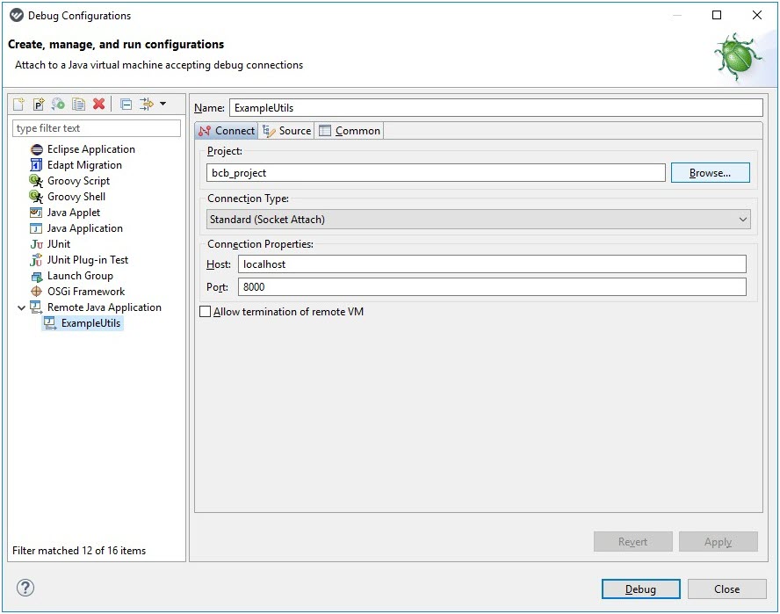Click the Remote Java Application icon
Viewport: 780px width, 614px height.
36,307
